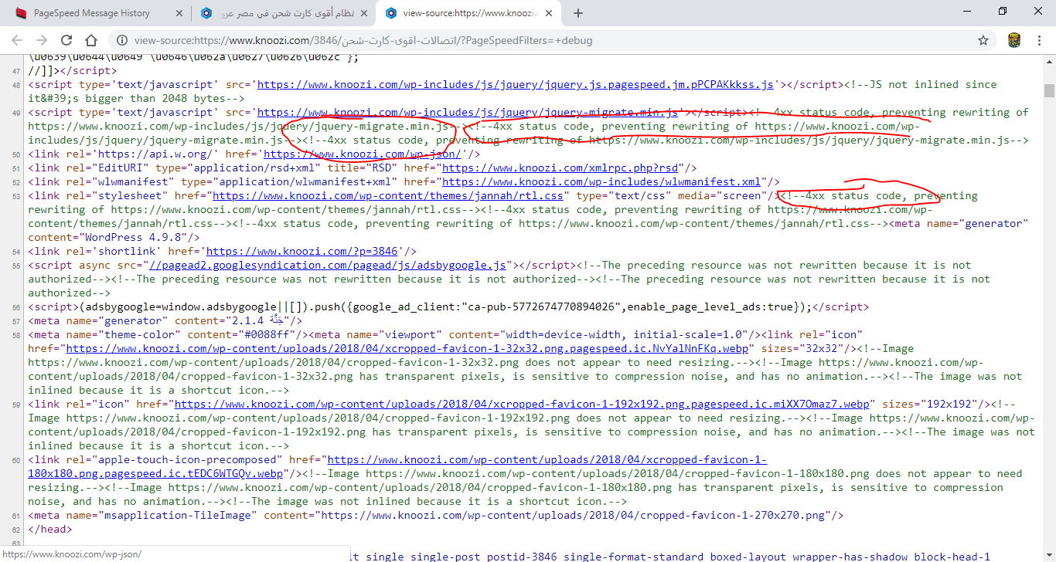
Task: Minimize the browser window
Action: [968, 12]
